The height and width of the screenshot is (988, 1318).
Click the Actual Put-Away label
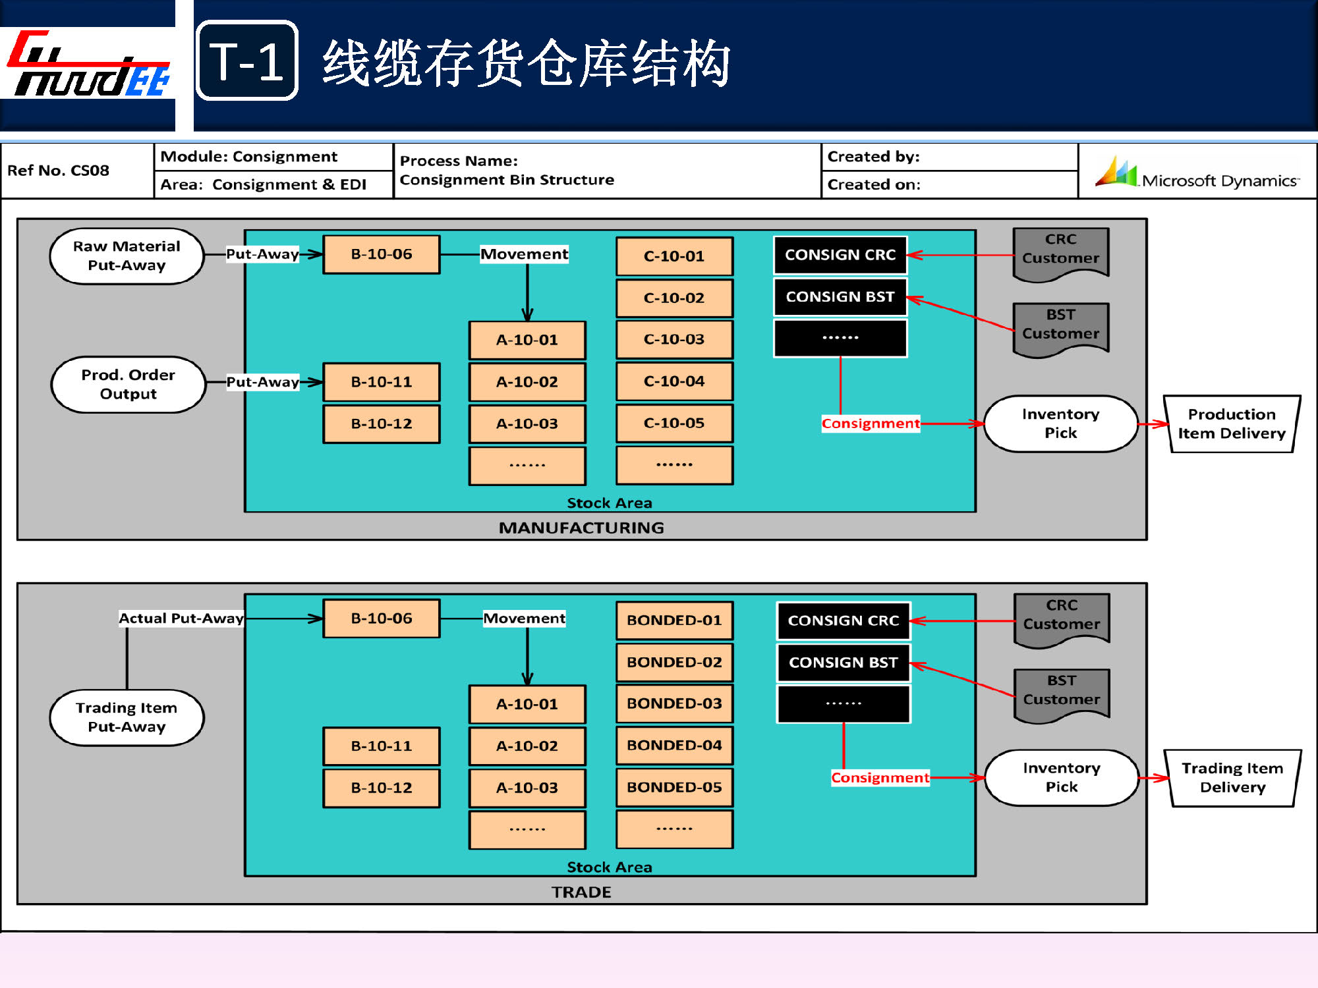[x=181, y=618]
